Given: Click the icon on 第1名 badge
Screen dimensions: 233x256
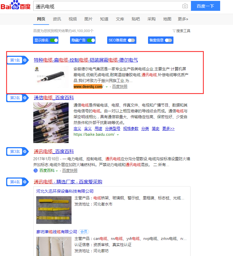Looking at the screenshot, I should (25, 60).
